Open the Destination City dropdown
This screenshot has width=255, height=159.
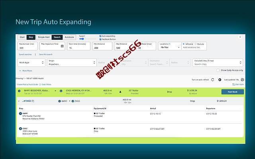click(134, 62)
